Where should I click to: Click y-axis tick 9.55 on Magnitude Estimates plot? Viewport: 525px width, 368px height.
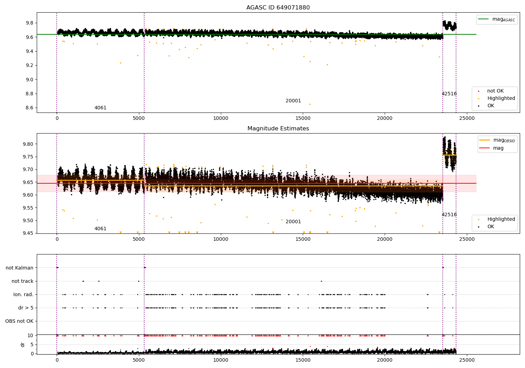pyautogui.click(x=28, y=208)
